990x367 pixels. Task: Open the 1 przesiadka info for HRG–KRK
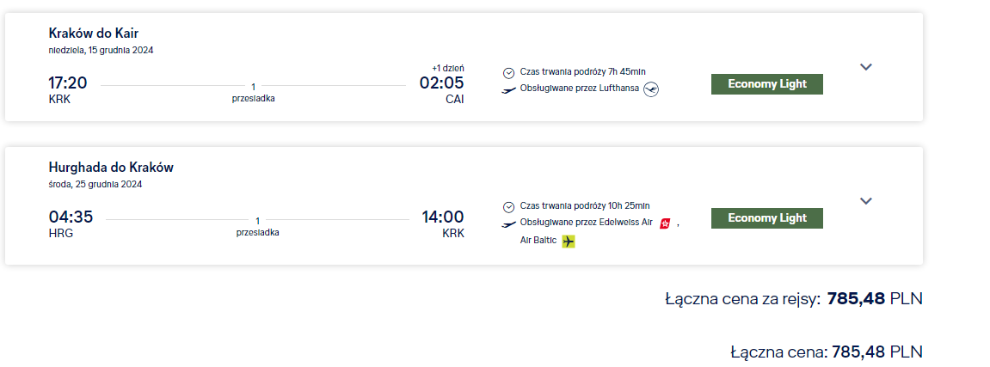point(257,227)
